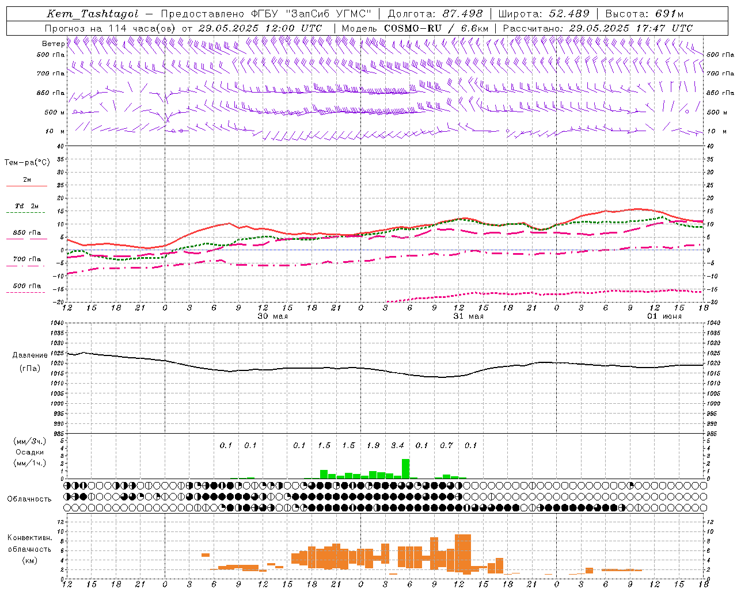Click the dotted '500 гПа' legend line sample

coord(26,293)
